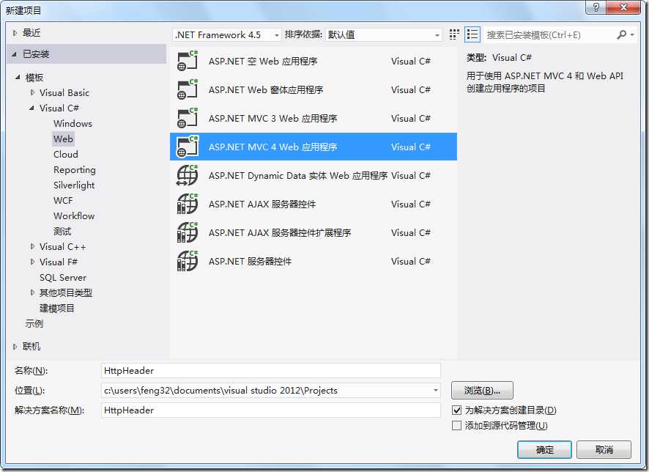Viewport: 649px width, 472px height.
Task: Expand the Visual C++ node
Action: [x=32, y=246]
